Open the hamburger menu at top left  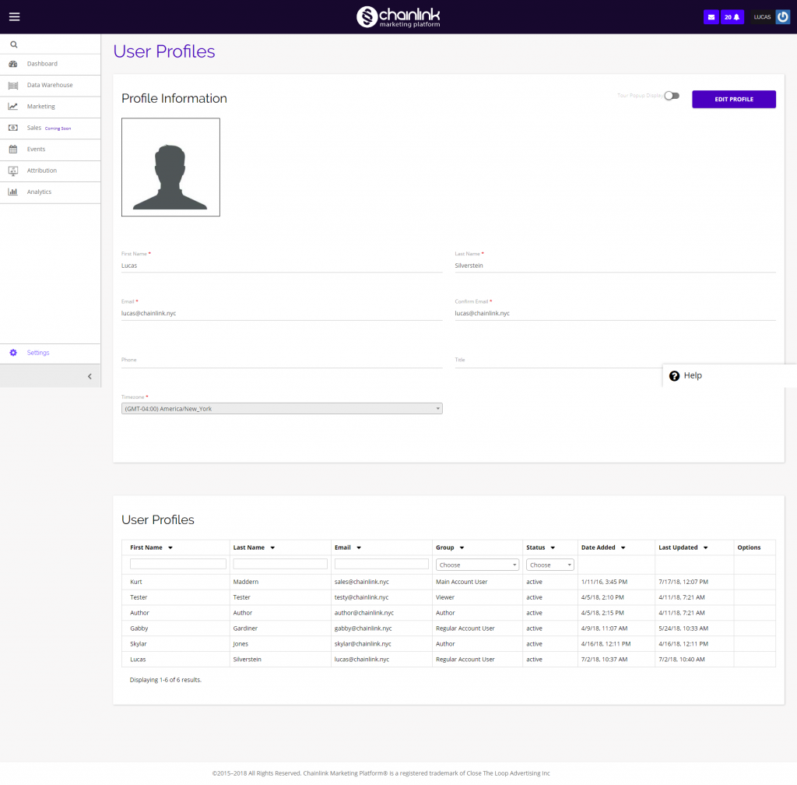click(14, 16)
